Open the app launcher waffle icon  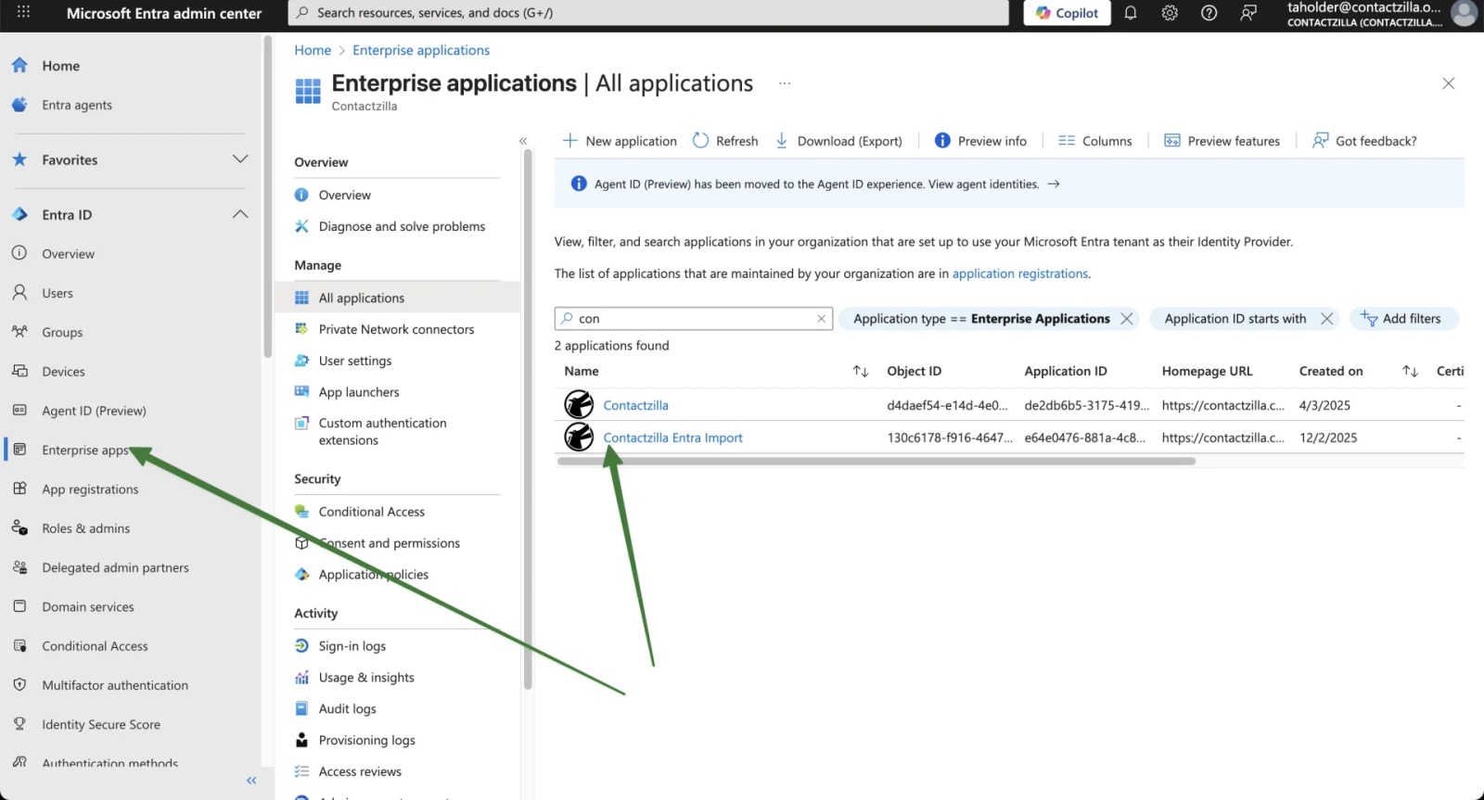tap(23, 12)
